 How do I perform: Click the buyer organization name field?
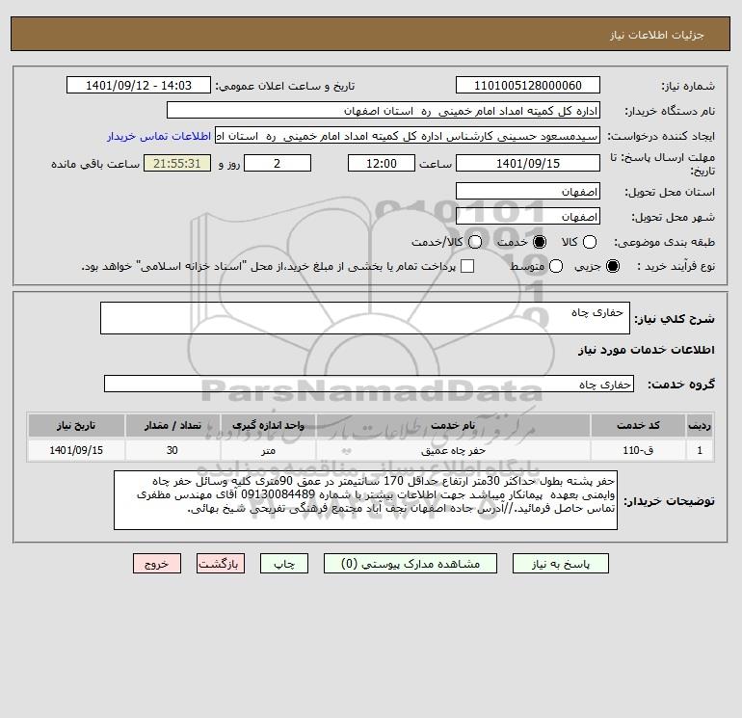(x=384, y=110)
